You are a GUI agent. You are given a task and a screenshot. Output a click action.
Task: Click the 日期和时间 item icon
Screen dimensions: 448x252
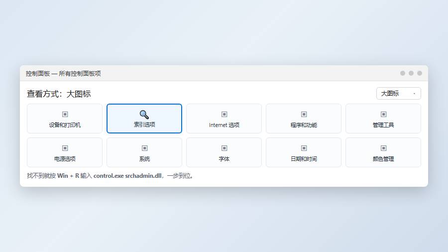(x=304, y=148)
